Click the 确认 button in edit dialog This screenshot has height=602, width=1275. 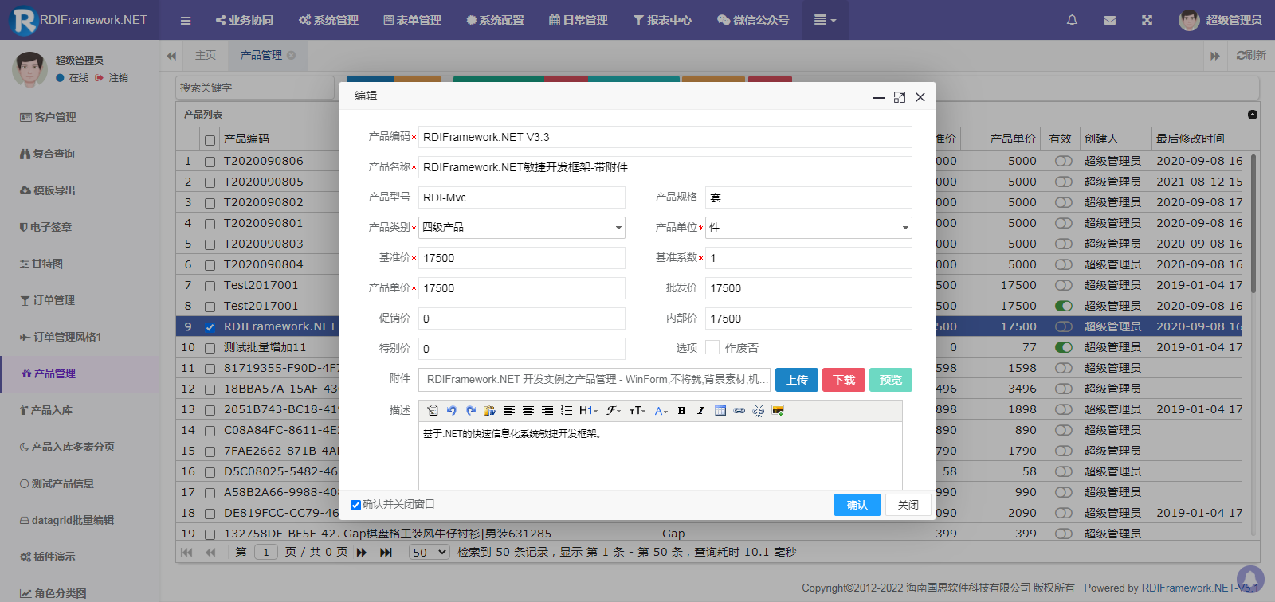coord(857,505)
